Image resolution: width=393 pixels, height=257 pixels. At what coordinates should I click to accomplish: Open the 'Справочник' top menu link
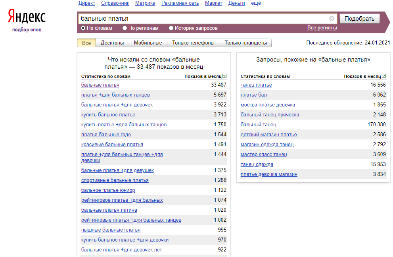coord(115,3)
